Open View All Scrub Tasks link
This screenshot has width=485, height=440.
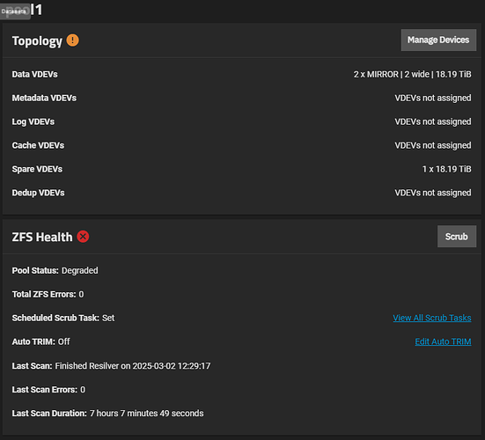click(432, 318)
